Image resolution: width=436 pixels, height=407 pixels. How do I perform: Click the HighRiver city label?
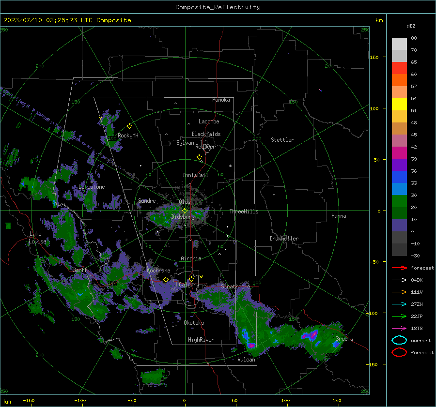coord(201,340)
